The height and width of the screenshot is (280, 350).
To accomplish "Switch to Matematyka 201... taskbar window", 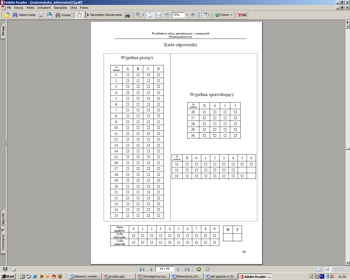I will click(187, 276).
